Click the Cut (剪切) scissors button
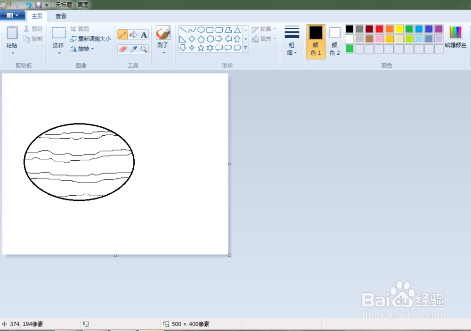This screenshot has width=471, height=331. [x=33, y=29]
